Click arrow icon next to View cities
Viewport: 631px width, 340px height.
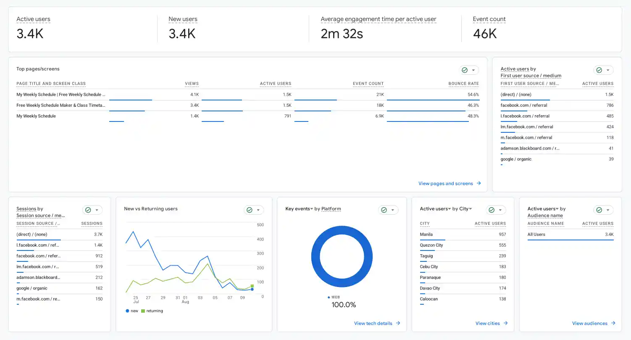[505, 323]
